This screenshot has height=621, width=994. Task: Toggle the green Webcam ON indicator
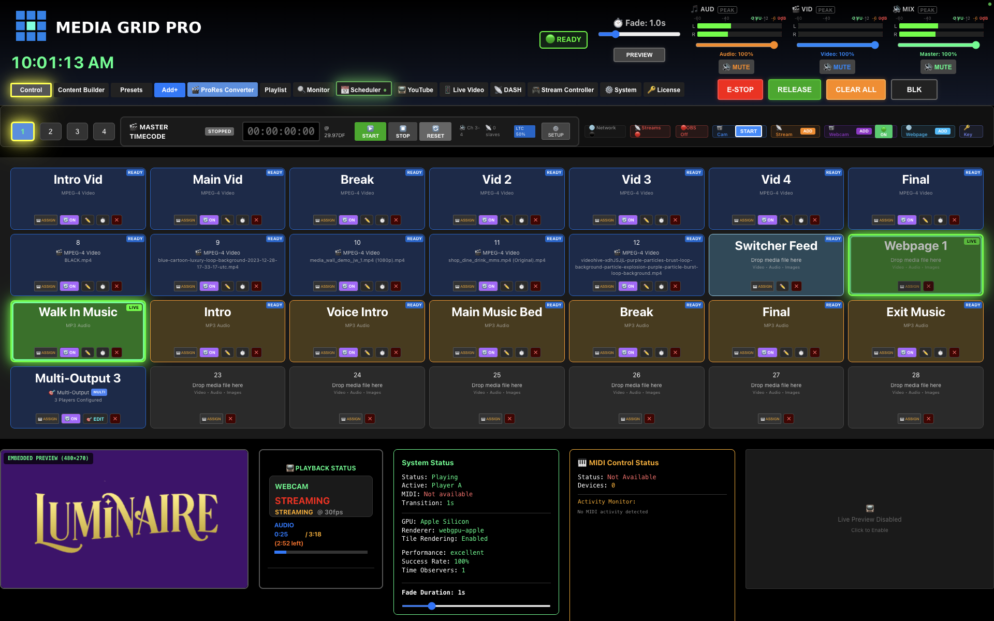(884, 131)
